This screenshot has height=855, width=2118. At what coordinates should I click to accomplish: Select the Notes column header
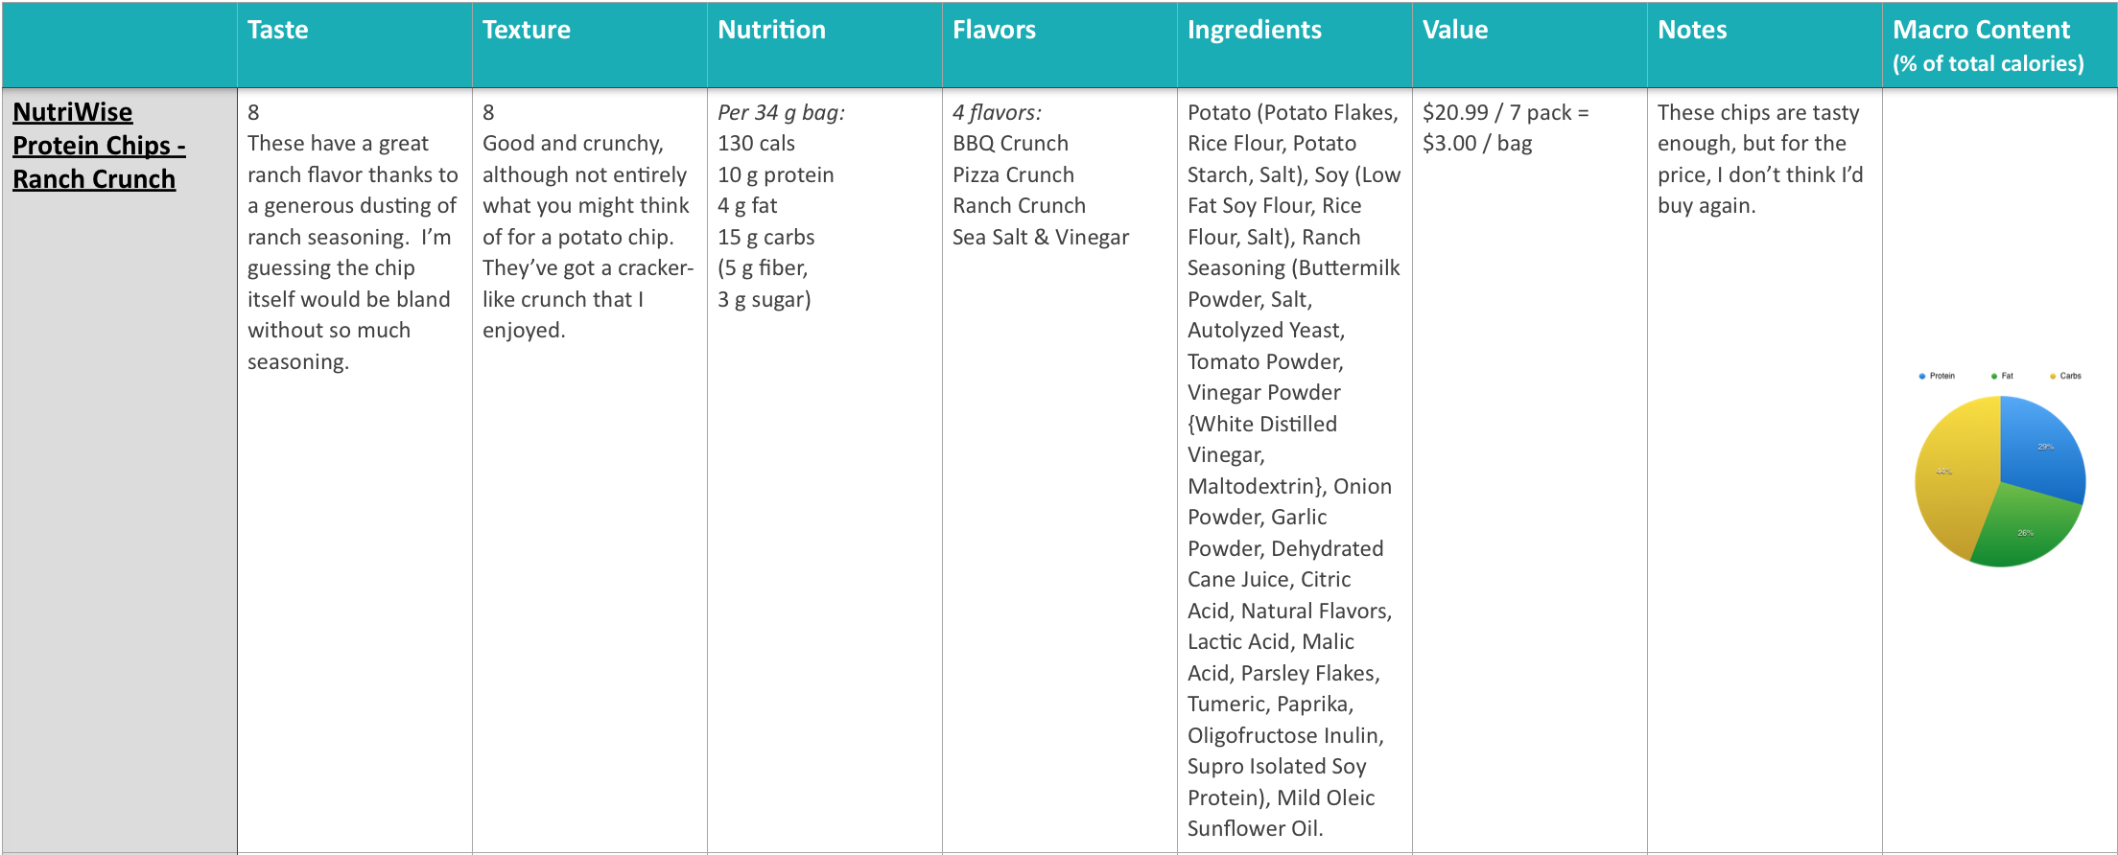[x=1692, y=30]
